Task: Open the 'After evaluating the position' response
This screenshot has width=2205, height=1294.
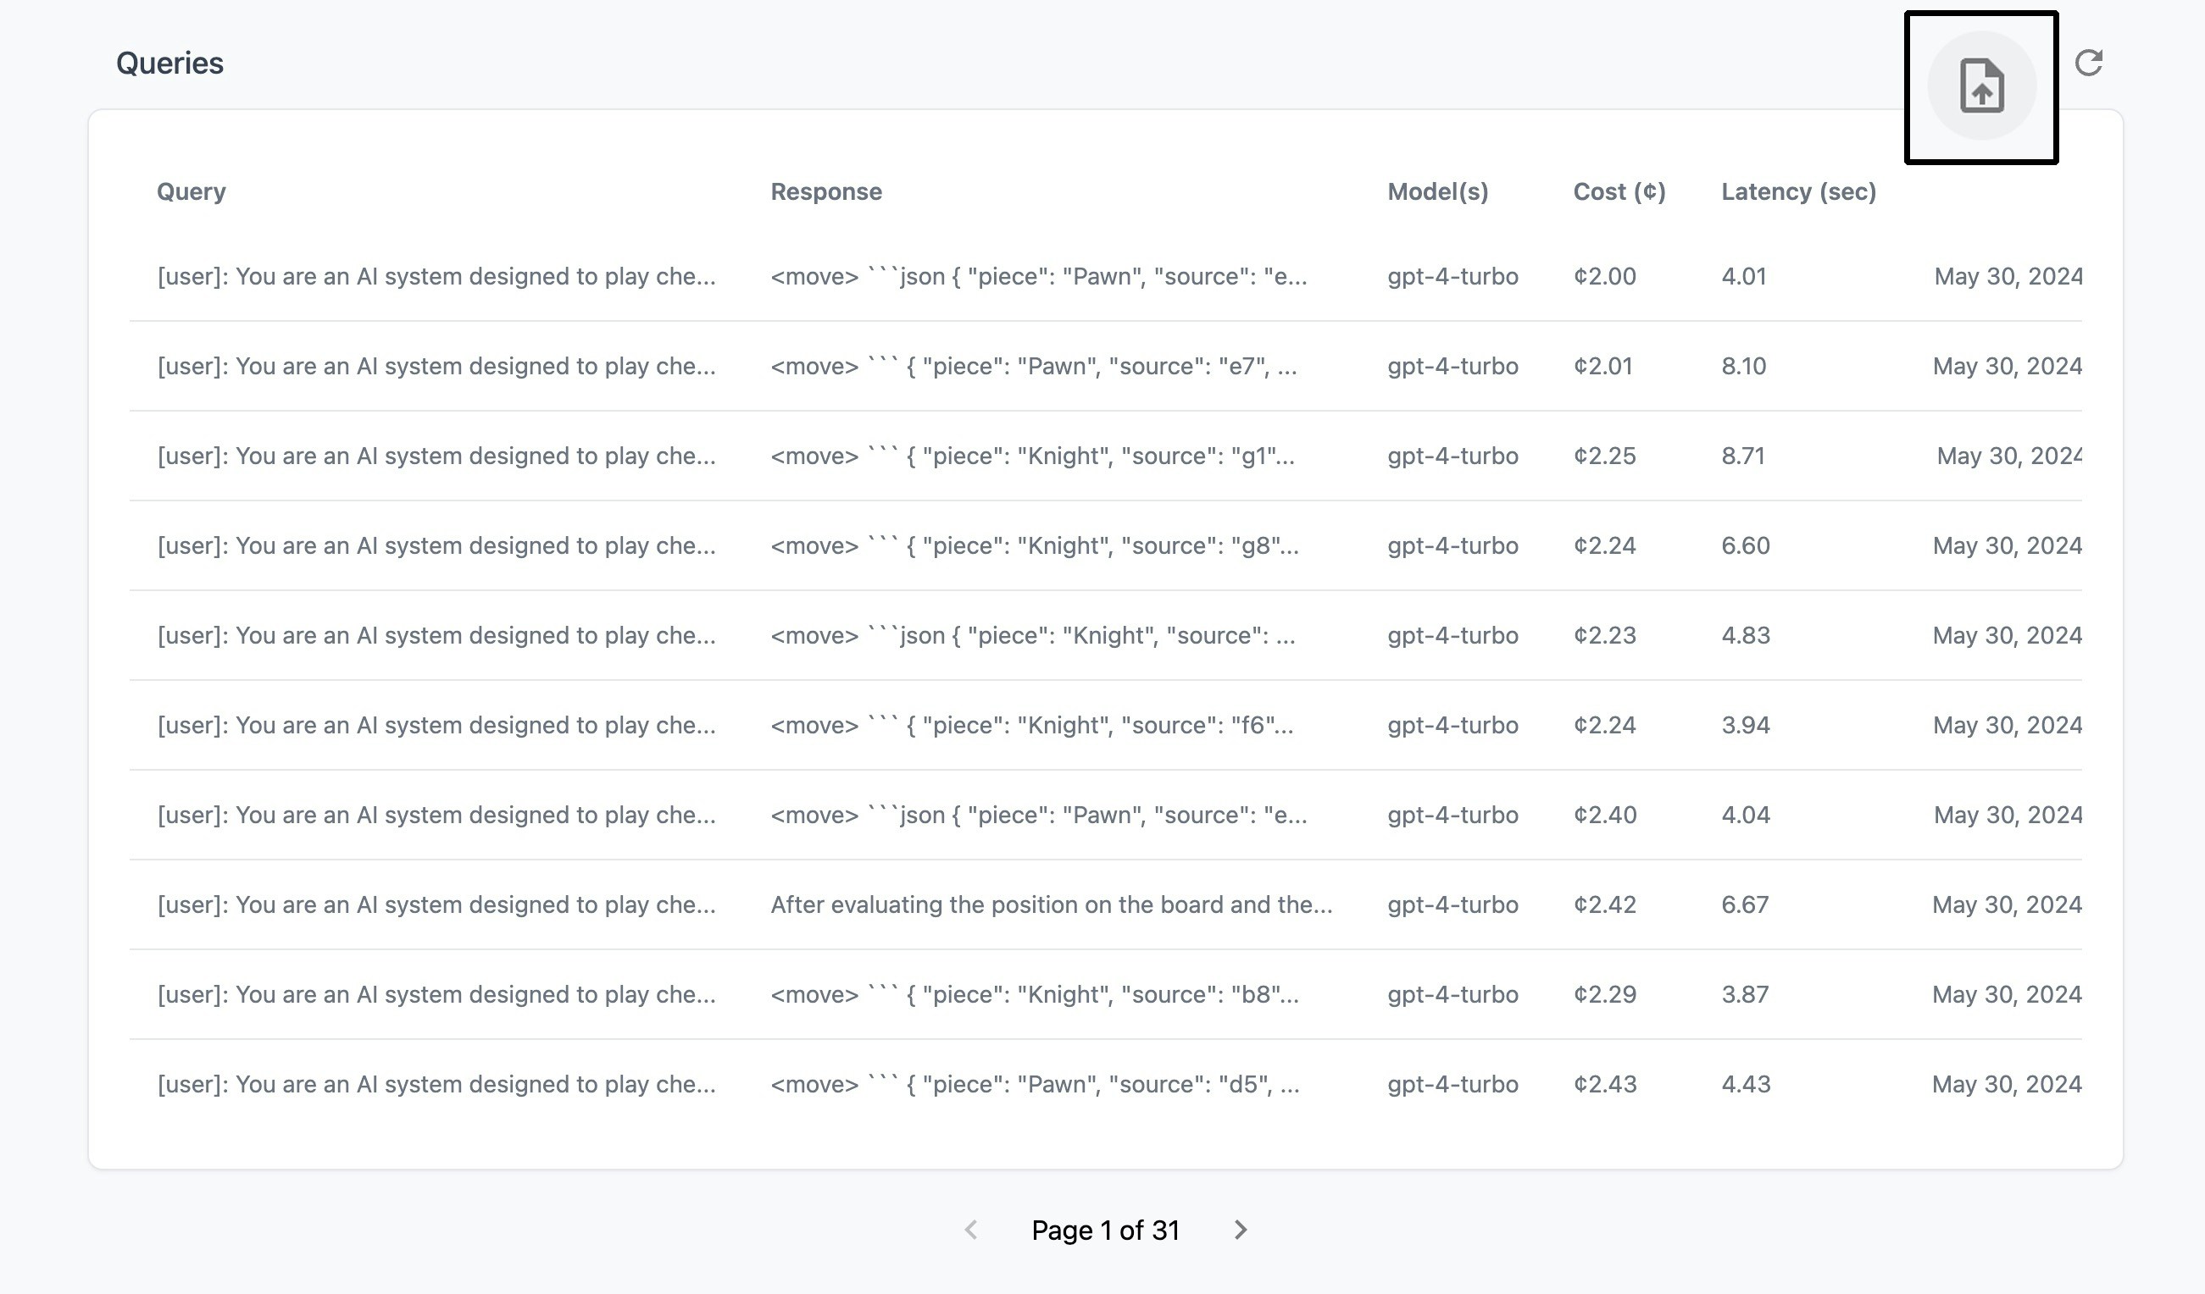Action: (x=1051, y=905)
